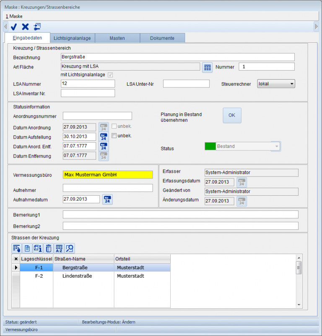The height and width of the screenshot is (336, 322).
Task: Open calendar for Aufnahmedatum
Action: coord(107,199)
